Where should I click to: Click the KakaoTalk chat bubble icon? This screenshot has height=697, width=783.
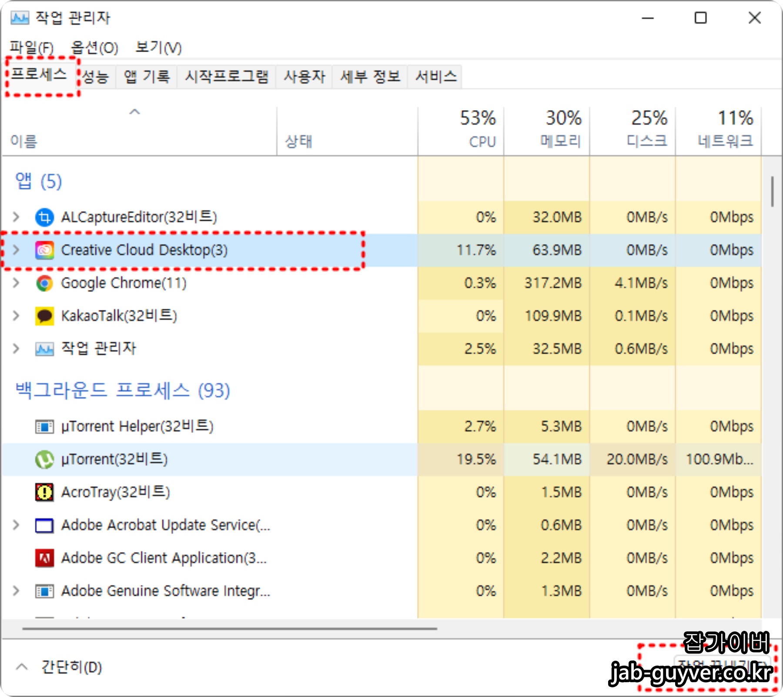point(44,316)
